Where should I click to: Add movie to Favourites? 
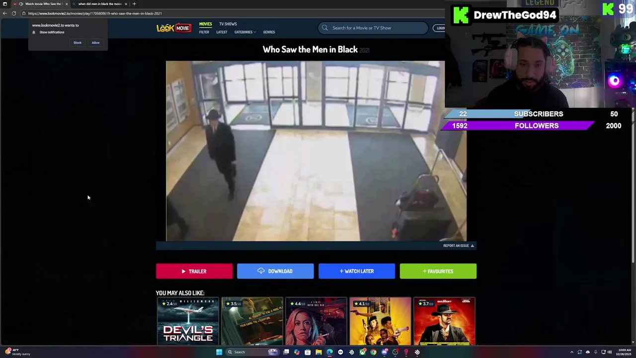pyautogui.click(x=438, y=271)
